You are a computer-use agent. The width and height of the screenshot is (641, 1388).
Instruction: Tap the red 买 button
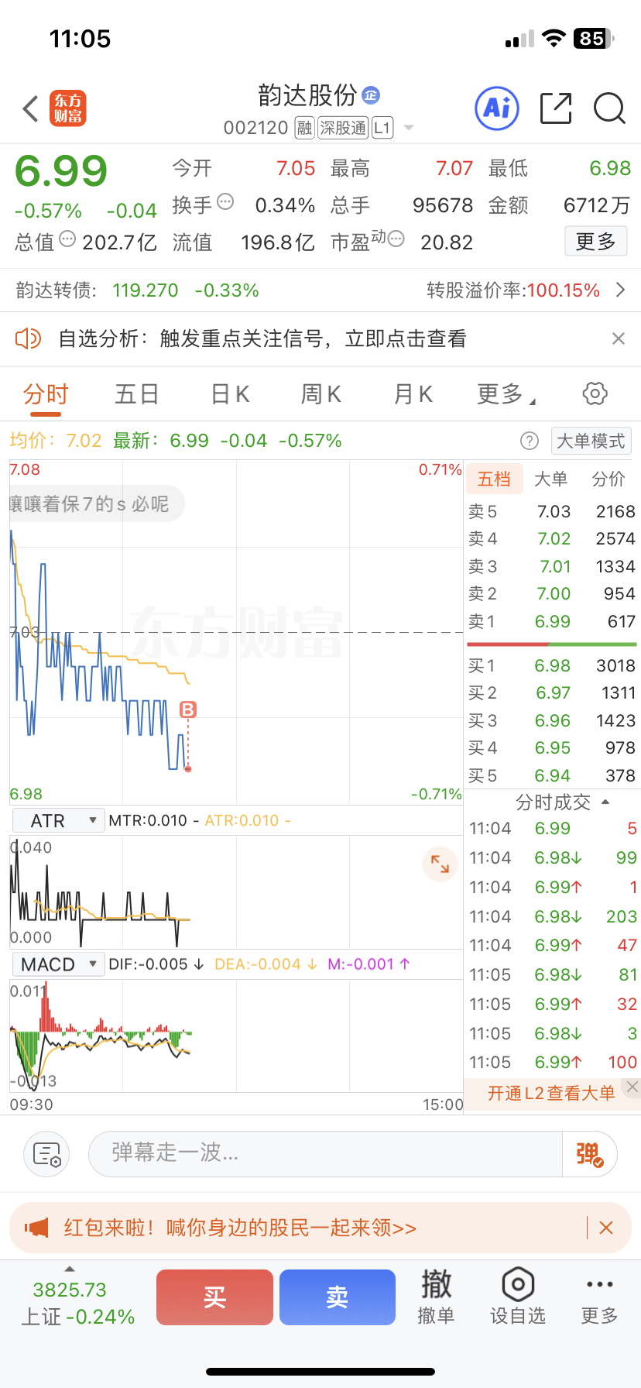coord(214,1297)
